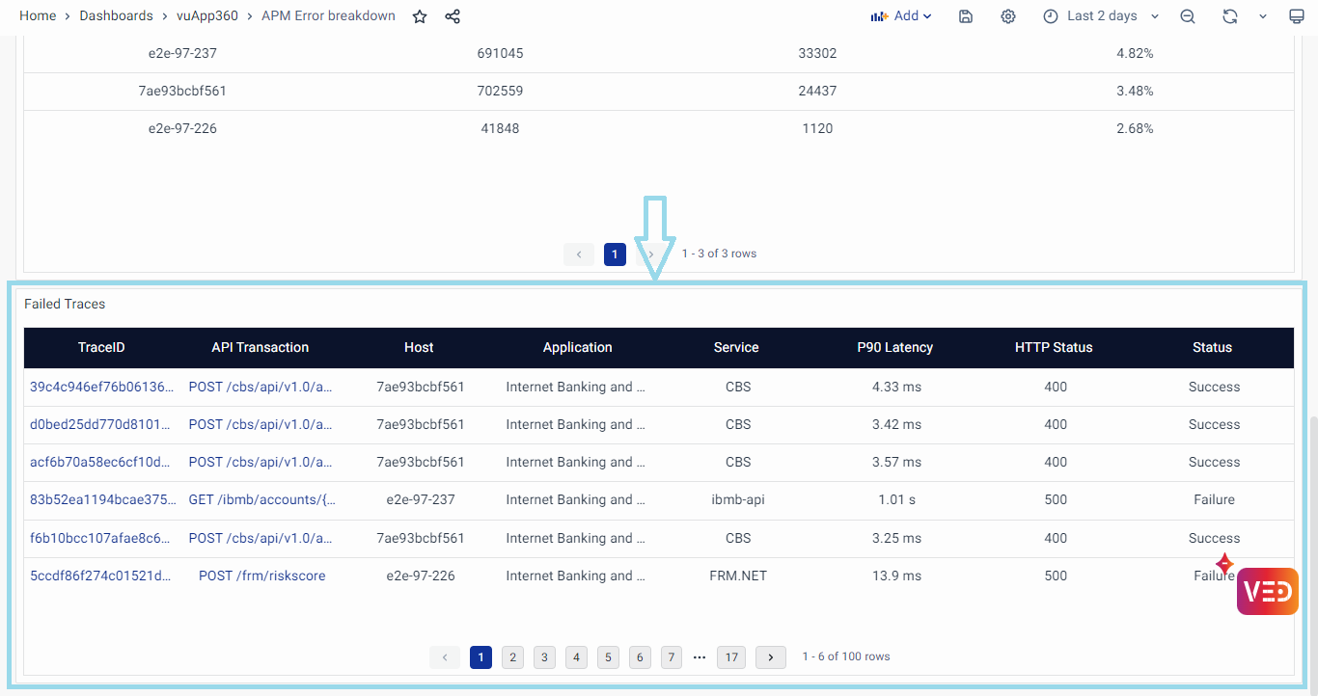
Task: Go to page 17 of Failed Traces
Action: click(x=731, y=657)
